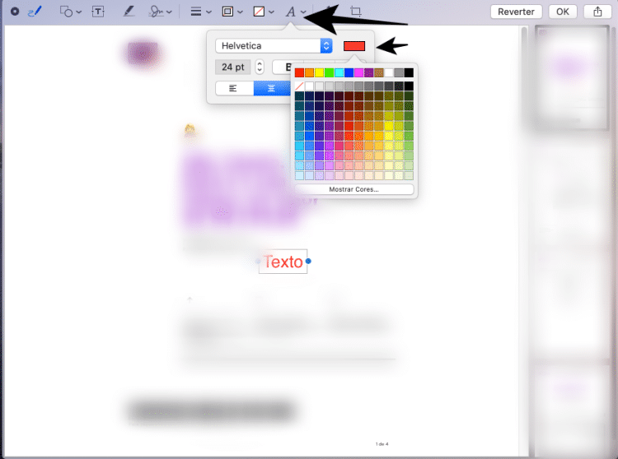The image size is (618, 459).
Task: Open the Shapes tool menu
Action: (71, 12)
